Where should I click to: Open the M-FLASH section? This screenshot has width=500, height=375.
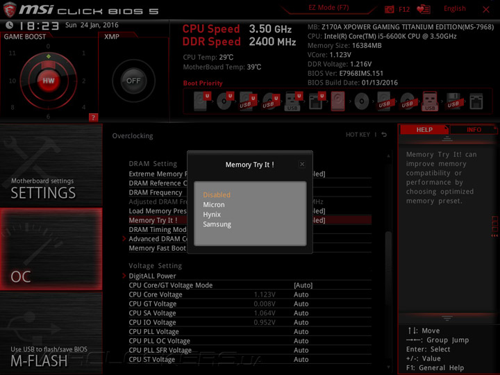(x=51, y=333)
